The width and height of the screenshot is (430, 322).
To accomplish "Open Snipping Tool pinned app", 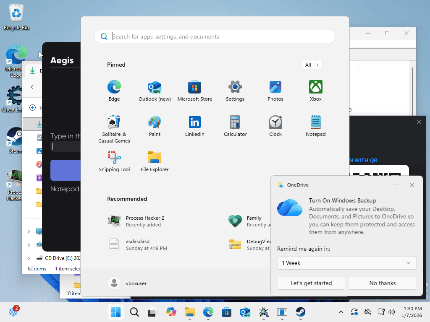I will pyautogui.click(x=114, y=161).
